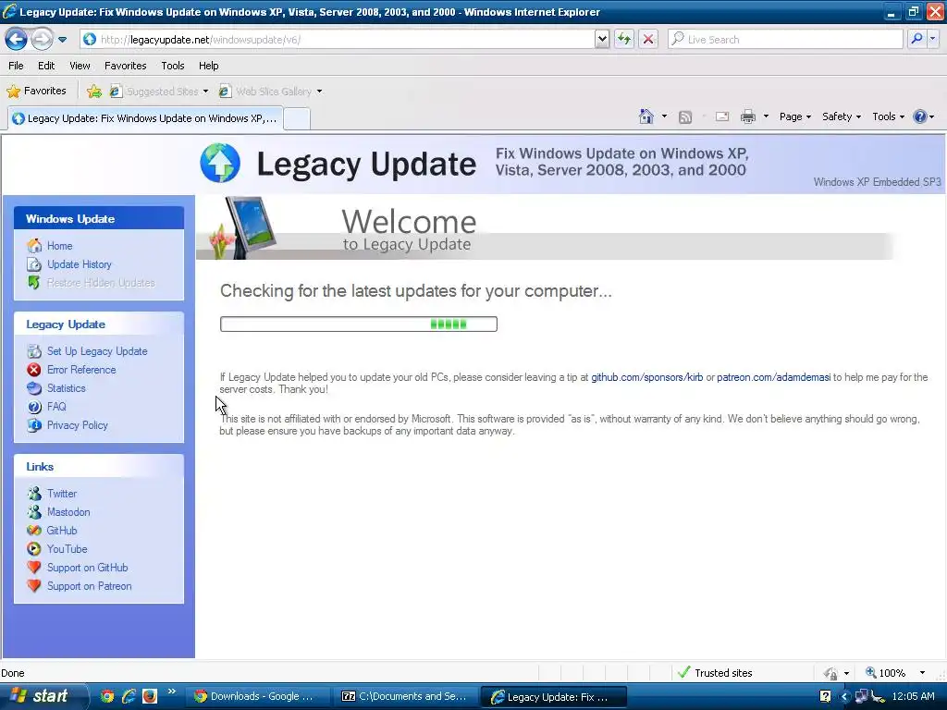Open Web Slice Gallery dropdown
The height and width of the screenshot is (710, 947).
[271, 92]
